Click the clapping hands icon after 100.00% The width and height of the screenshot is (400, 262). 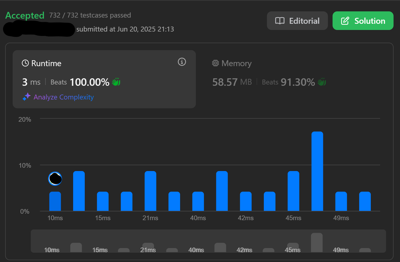pyautogui.click(x=116, y=82)
